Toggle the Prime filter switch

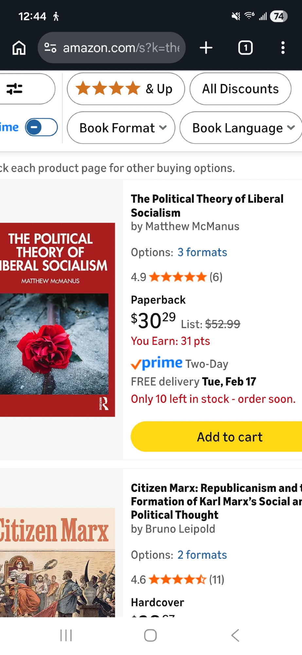coord(42,127)
